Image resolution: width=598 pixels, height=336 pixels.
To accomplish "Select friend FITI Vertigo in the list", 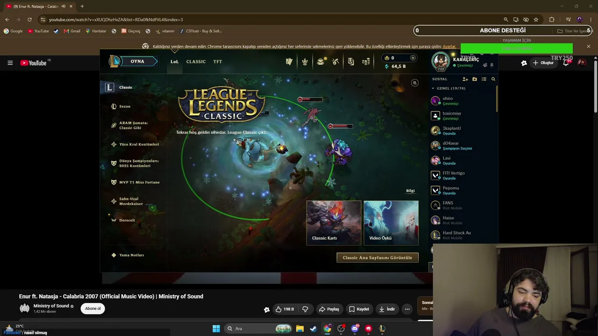I will point(463,175).
